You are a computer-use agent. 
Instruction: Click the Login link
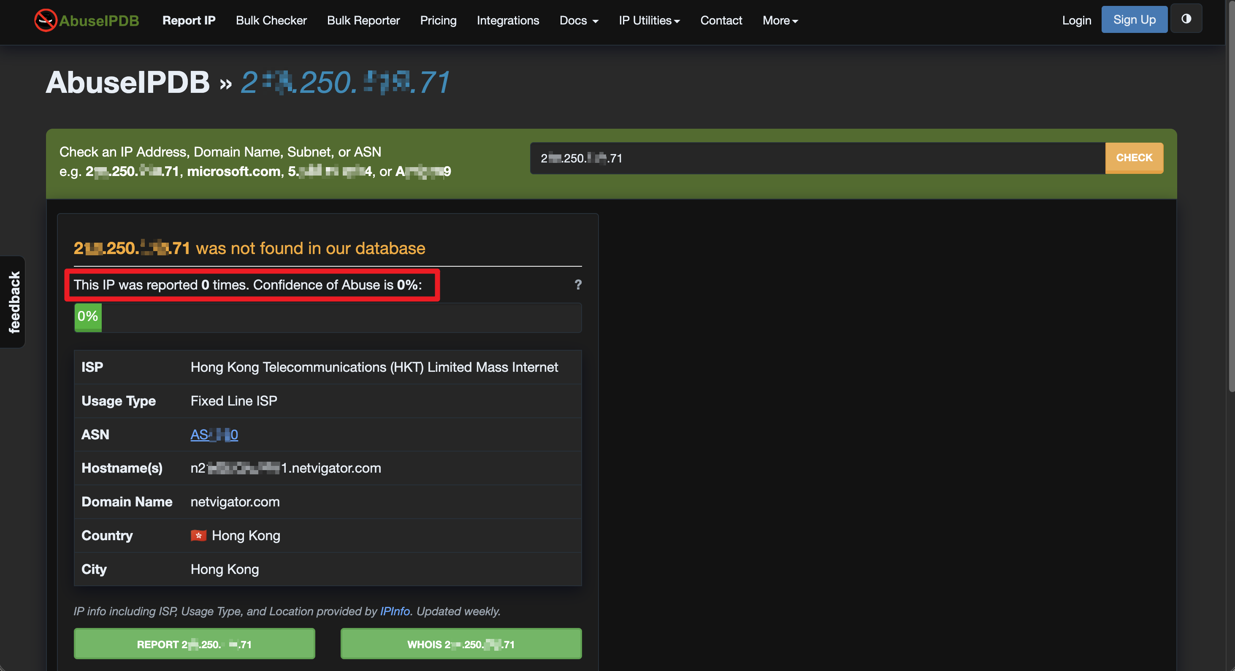(x=1076, y=21)
